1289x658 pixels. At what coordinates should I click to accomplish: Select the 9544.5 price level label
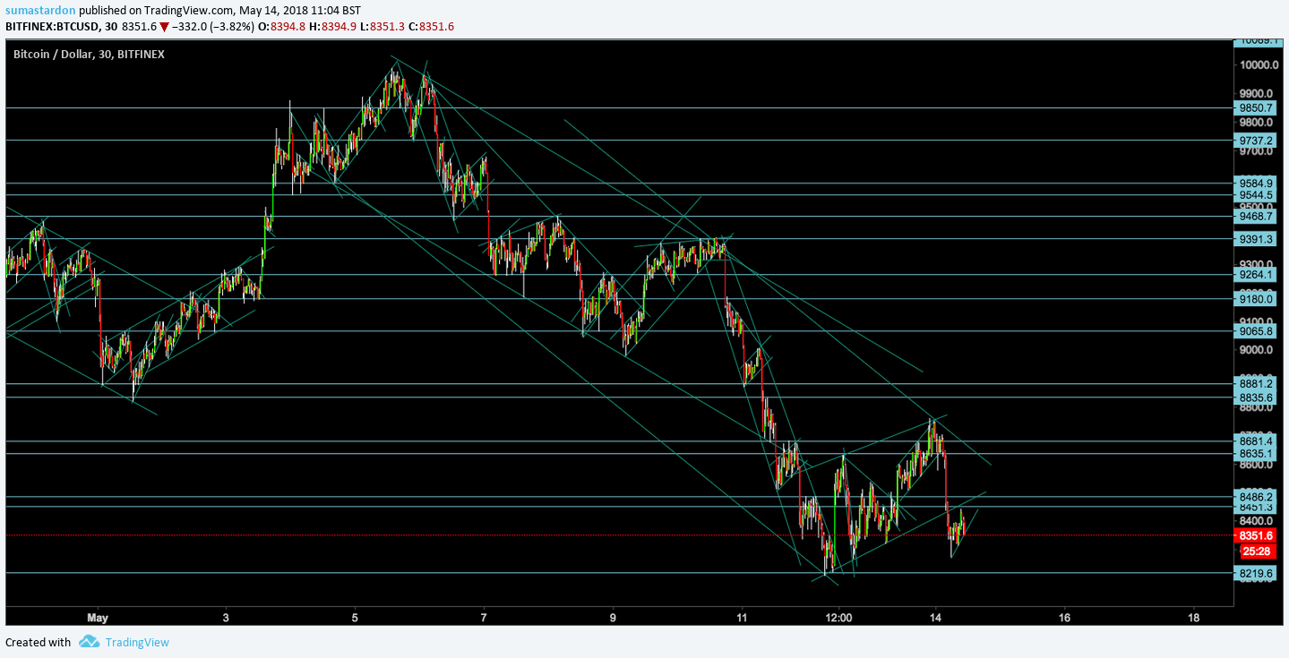[1256, 195]
